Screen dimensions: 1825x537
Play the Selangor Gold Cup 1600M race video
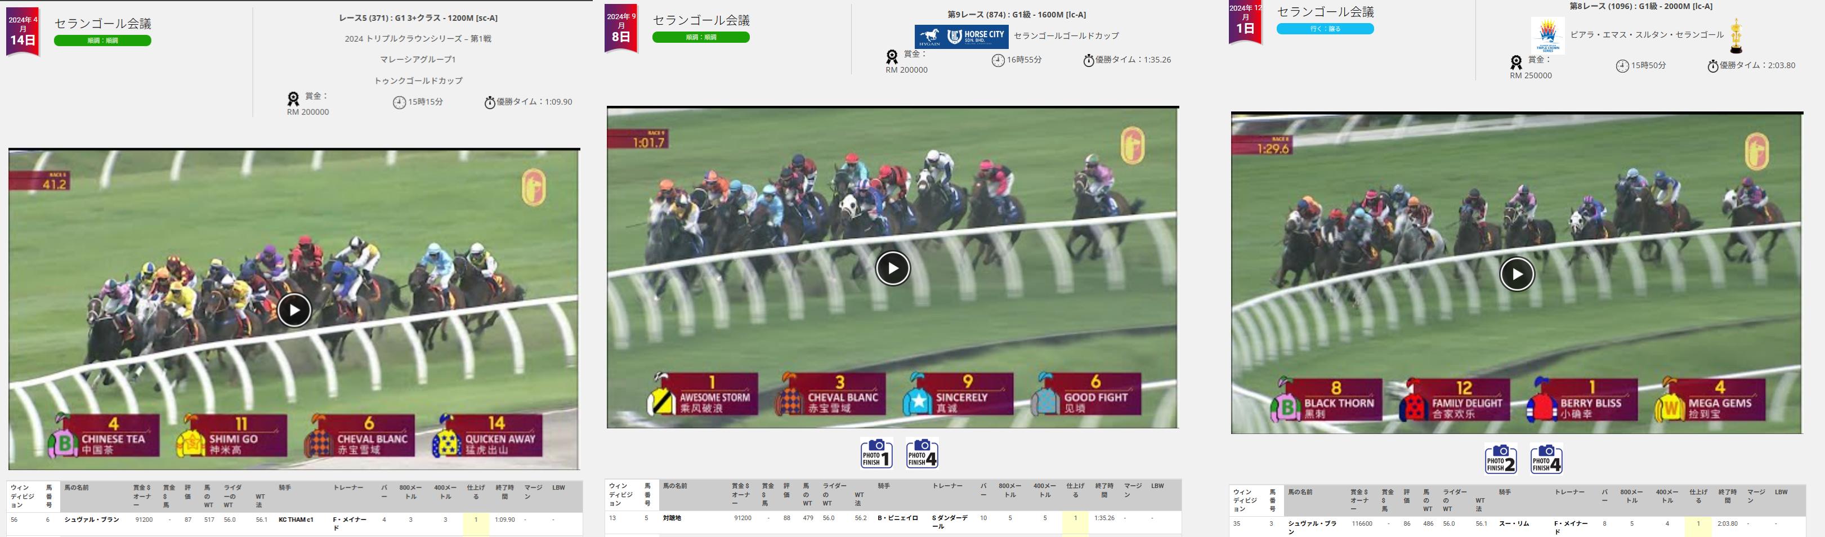click(x=893, y=268)
